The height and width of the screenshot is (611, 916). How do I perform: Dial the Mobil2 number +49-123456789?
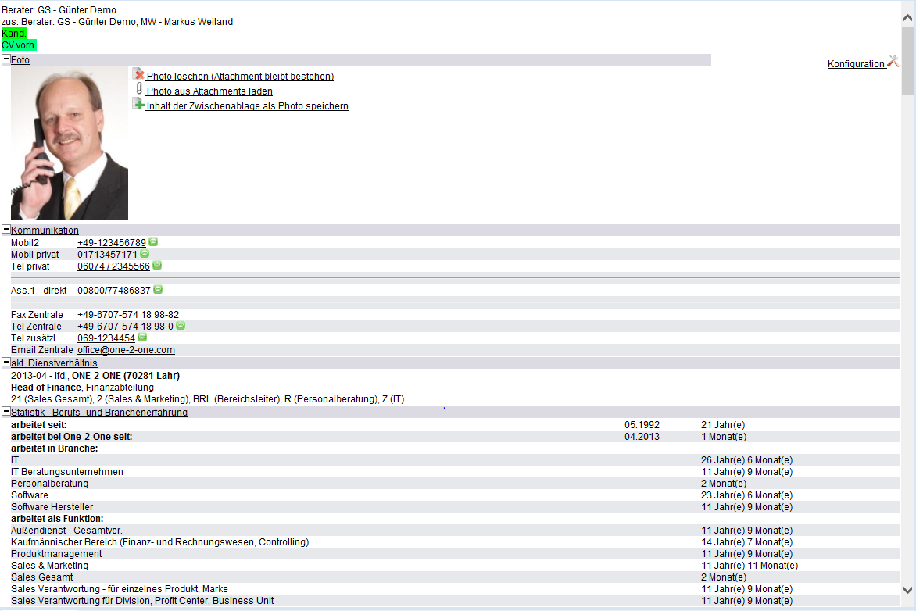[x=111, y=243]
